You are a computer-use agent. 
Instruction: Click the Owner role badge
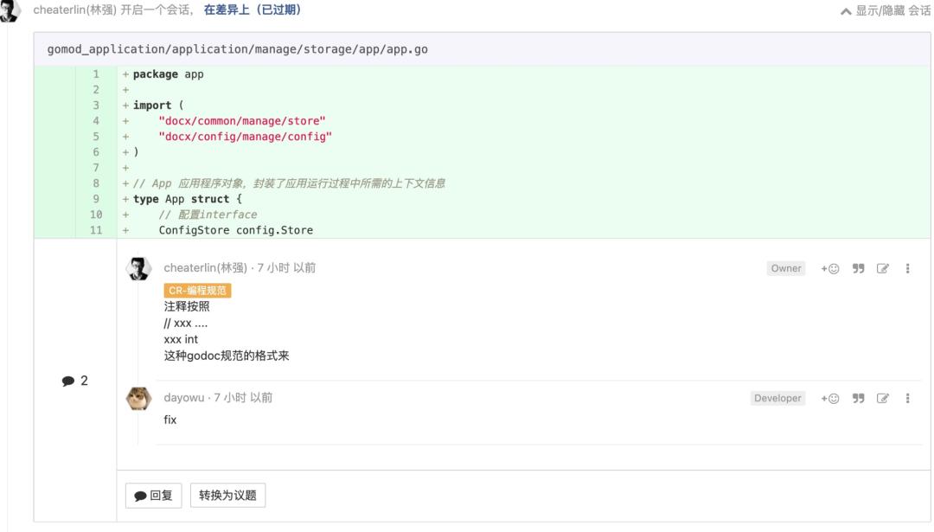[785, 268]
